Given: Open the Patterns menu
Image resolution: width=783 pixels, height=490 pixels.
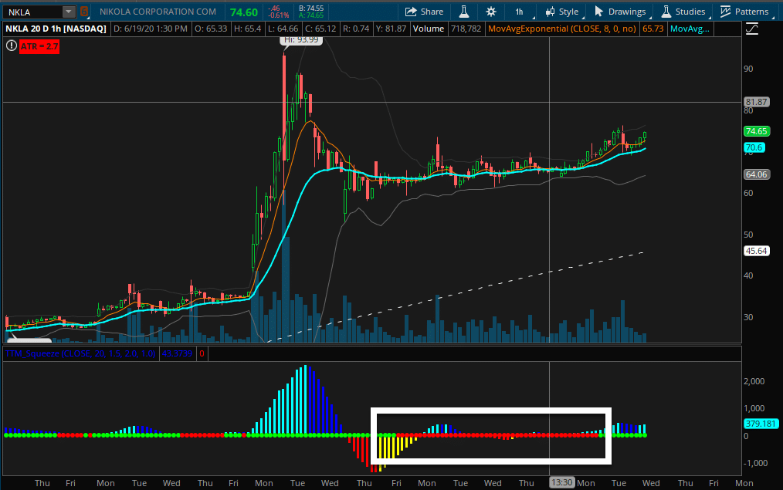Looking at the screenshot, I should point(744,12).
